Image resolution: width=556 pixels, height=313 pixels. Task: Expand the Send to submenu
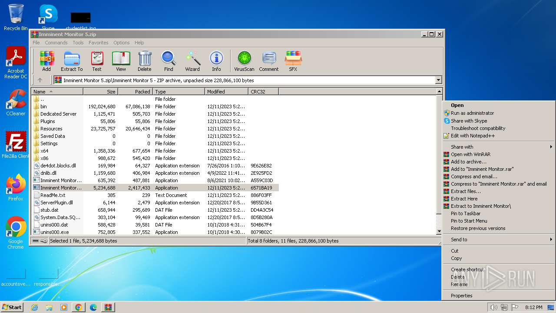[498, 240]
